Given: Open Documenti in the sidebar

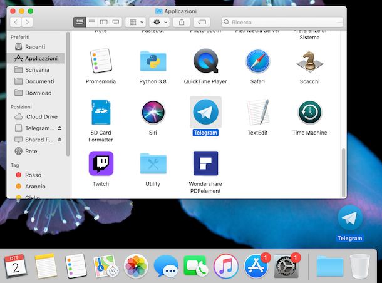Looking at the screenshot, I should click(x=36, y=81).
